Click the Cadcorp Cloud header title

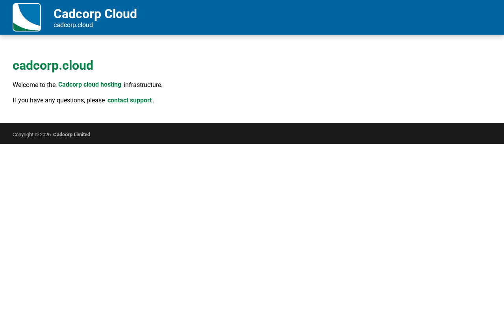[95, 14]
